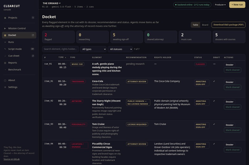Click the draft checkmark for item_03
Image resolution: width=249 pixels, height=165 pixels.
tap(214, 124)
